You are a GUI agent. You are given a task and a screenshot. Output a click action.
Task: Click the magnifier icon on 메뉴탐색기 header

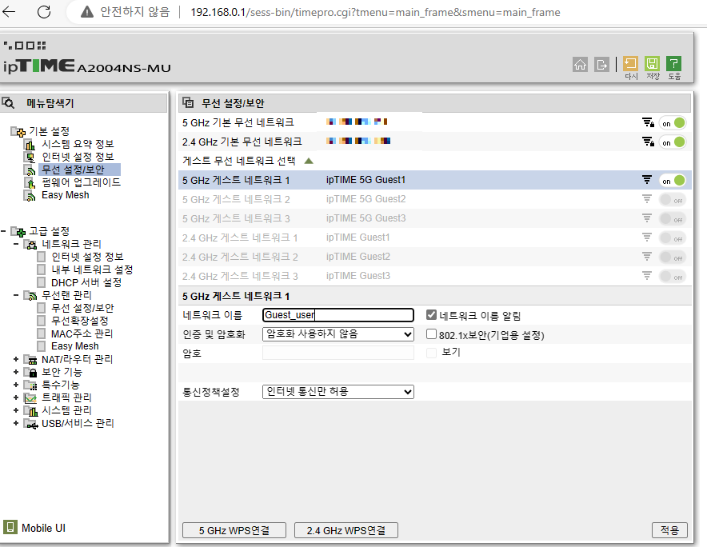click(x=10, y=102)
